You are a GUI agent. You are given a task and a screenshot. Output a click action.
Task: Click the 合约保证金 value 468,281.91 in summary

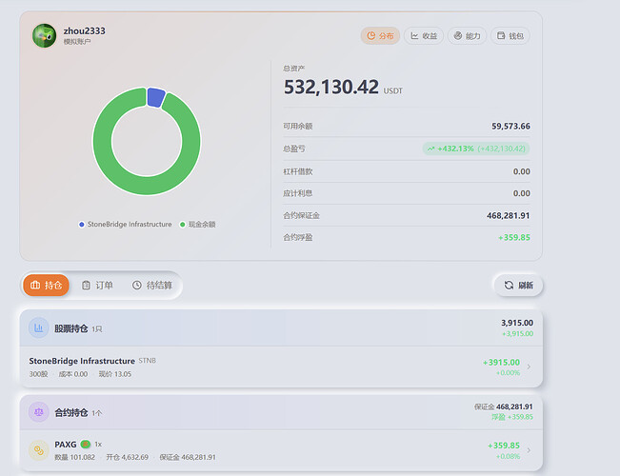click(x=508, y=215)
